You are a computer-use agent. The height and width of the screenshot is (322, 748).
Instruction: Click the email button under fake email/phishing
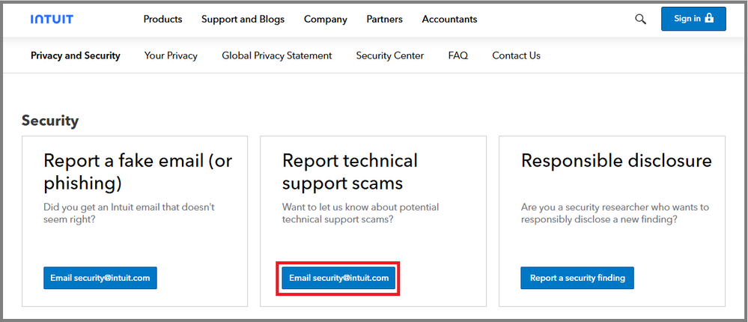coord(100,278)
